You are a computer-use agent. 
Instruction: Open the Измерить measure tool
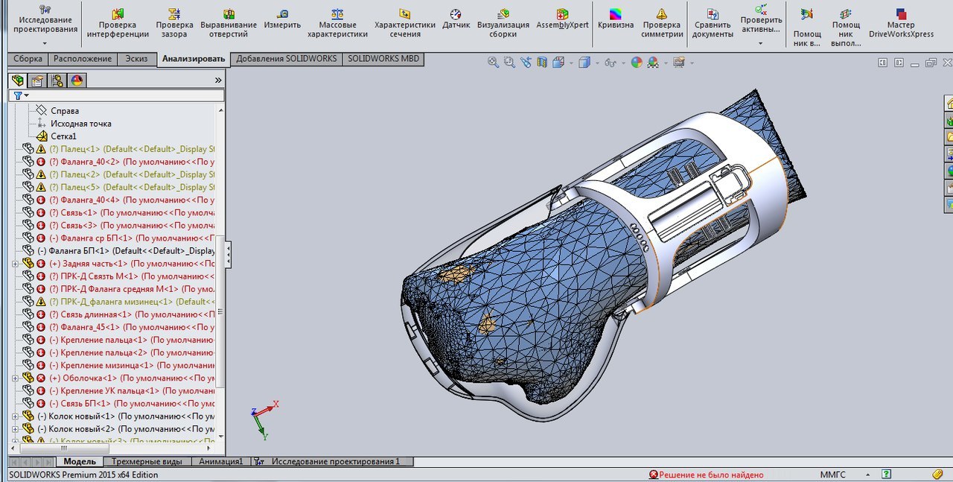(282, 22)
